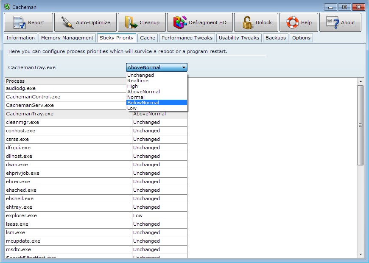Run Auto-Optimize from the syringe icon
Viewport: 369px width, 263px height.
pyautogui.click(x=67, y=22)
